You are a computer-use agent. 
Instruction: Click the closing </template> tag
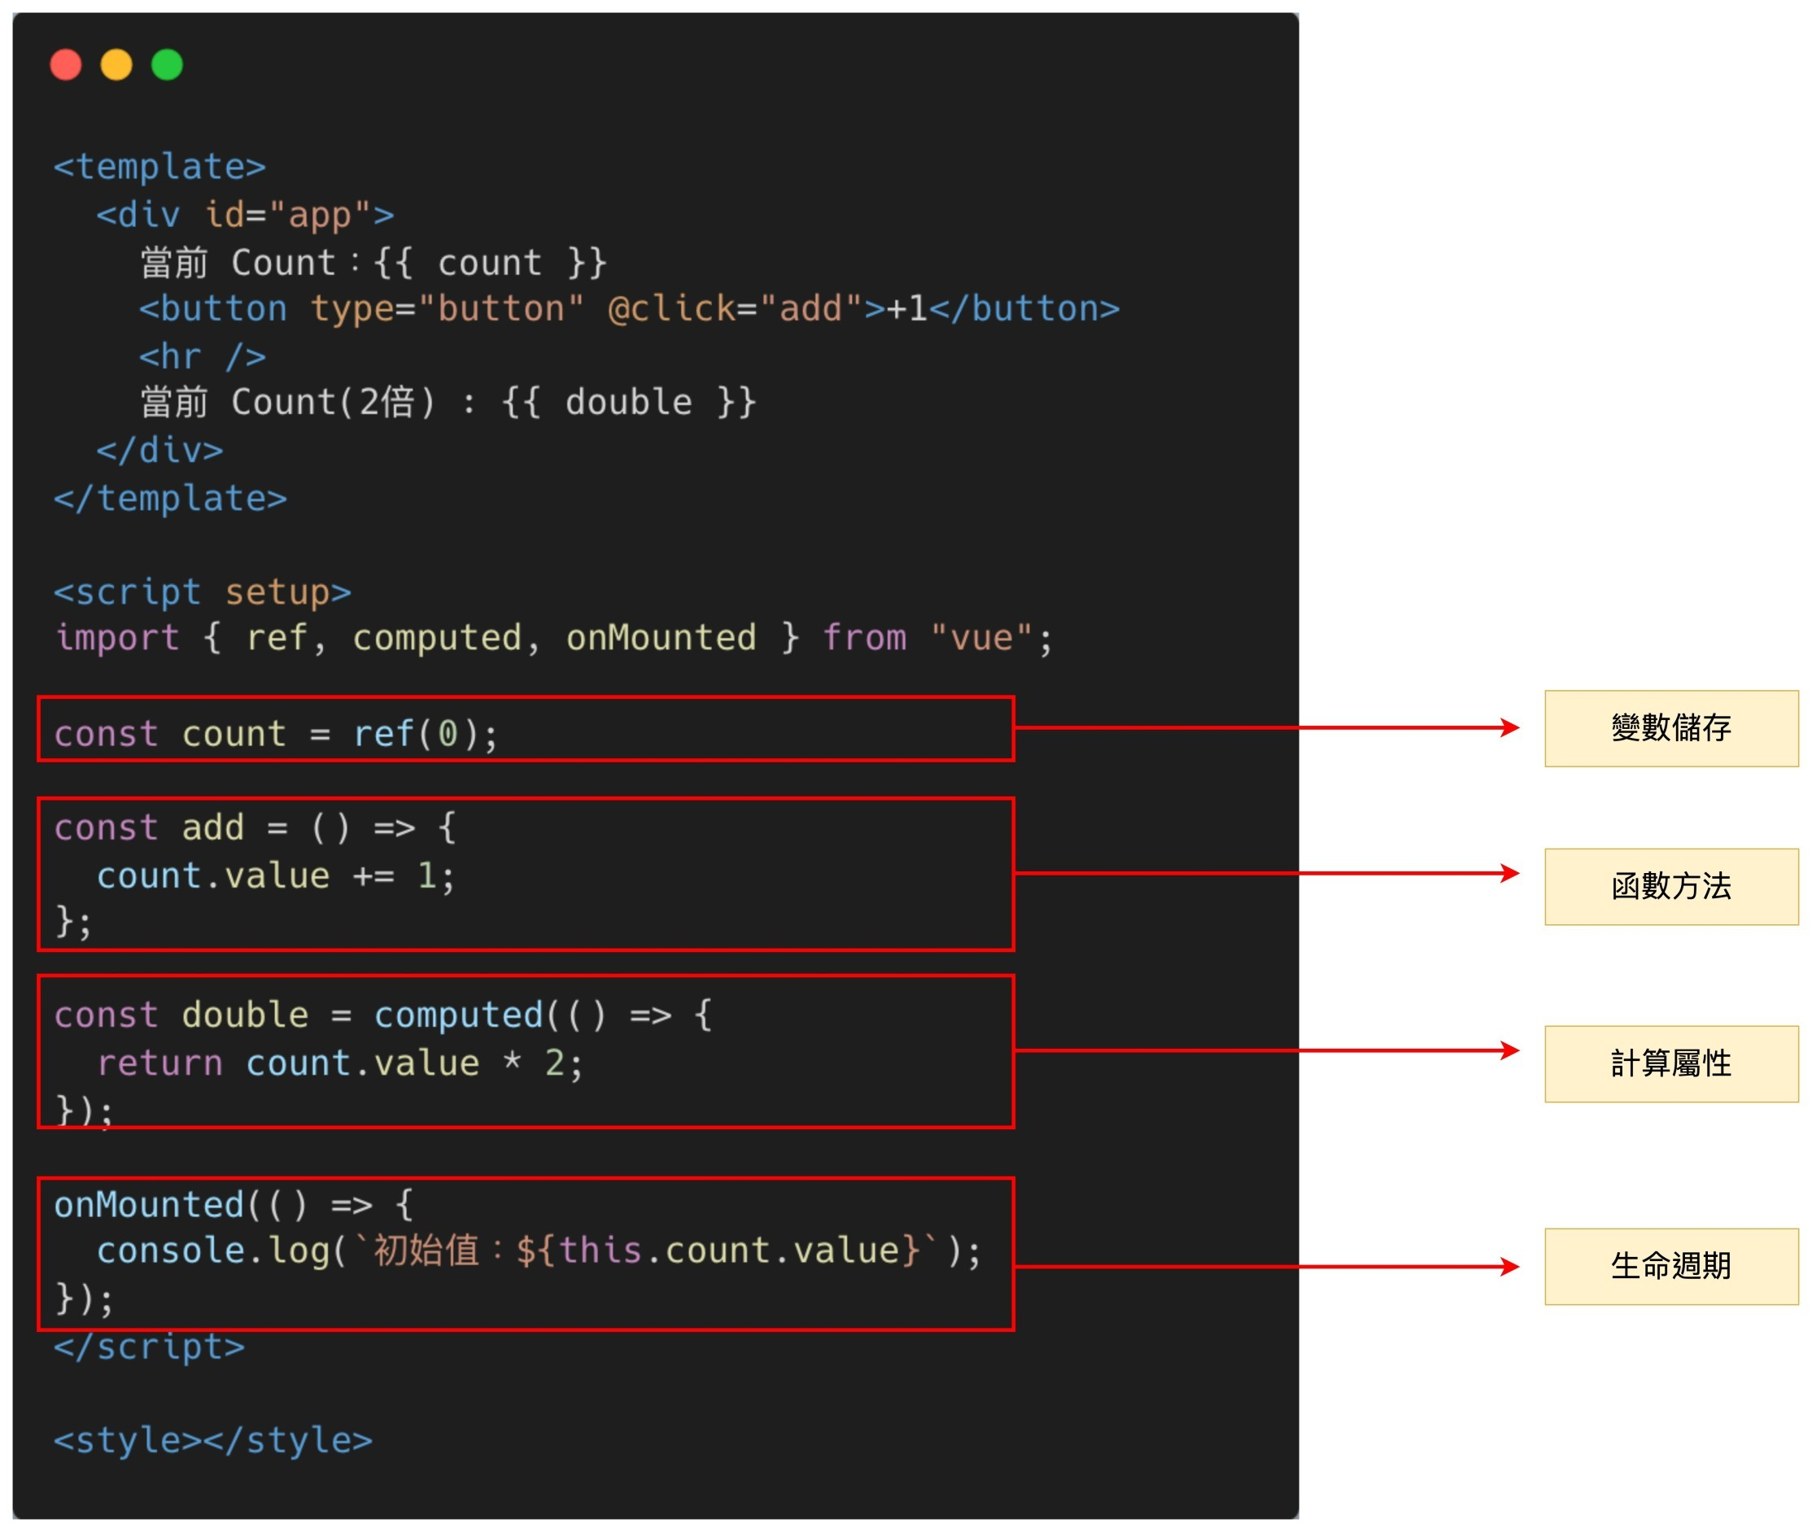170,499
